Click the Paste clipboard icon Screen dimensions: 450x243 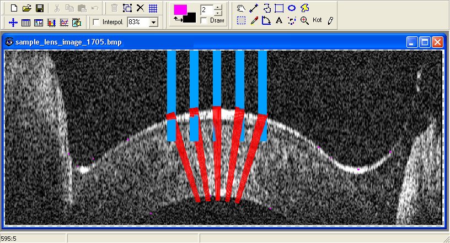click(x=82, y=8)
